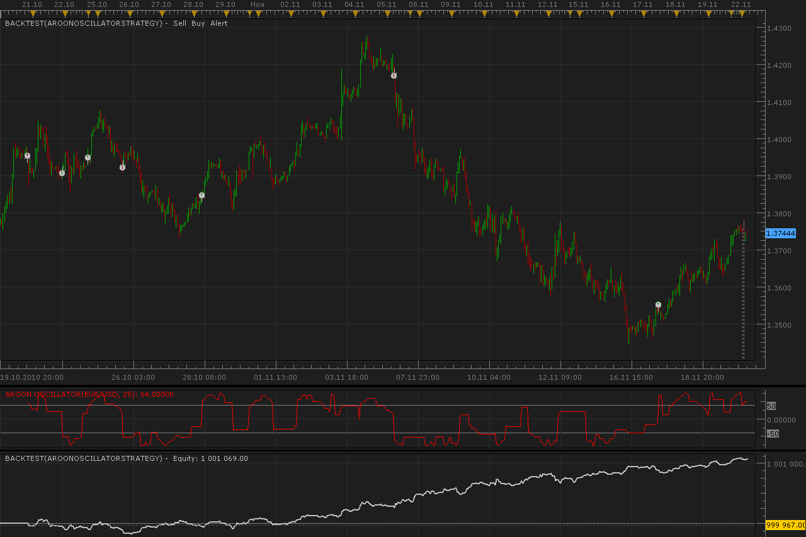Click the signal marker near 25.10
Image resolution: width=806 pixels, height=537 pixels.
click(88, 158)
